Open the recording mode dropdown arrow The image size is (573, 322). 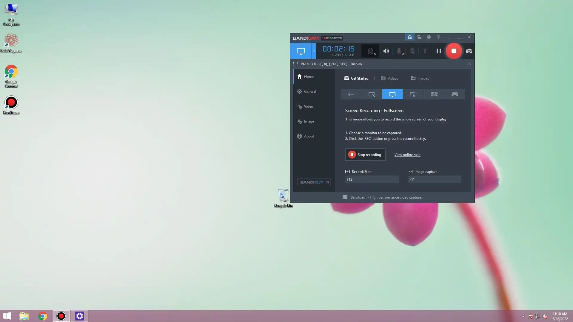(314, 51)
